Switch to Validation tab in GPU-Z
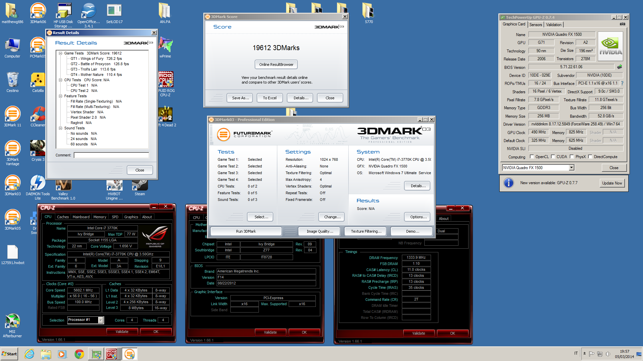 tap(554, 25)
